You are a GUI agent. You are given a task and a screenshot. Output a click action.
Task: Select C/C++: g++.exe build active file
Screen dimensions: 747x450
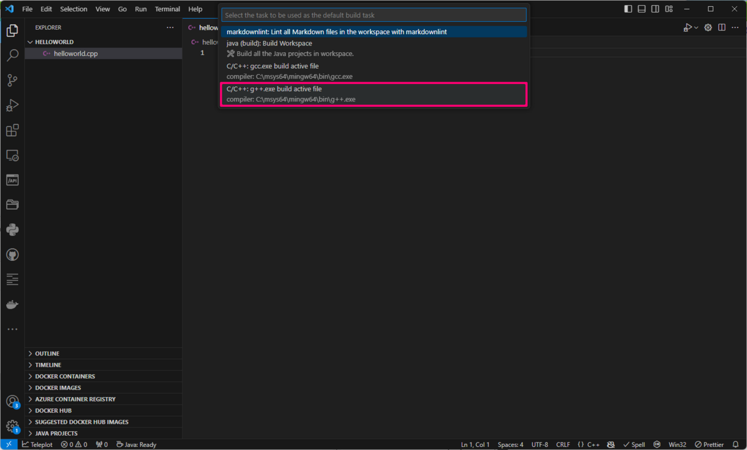coord(374,94)
